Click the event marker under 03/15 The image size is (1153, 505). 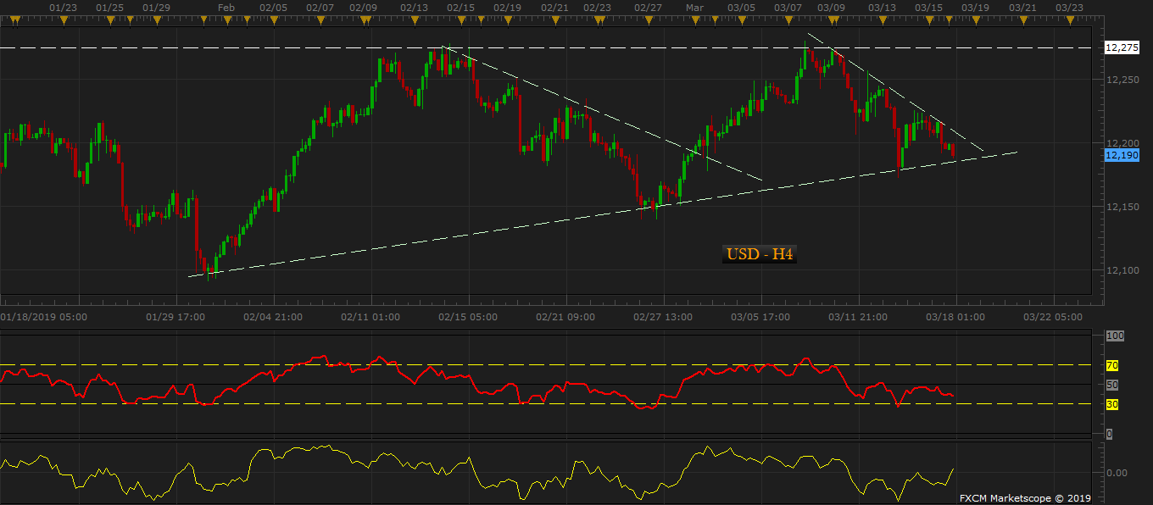tap(929, 22)
